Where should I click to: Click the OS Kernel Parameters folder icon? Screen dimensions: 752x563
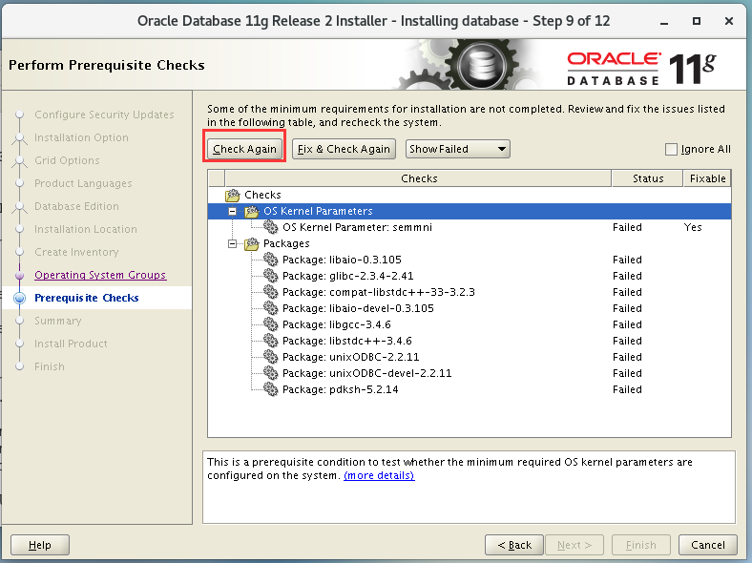coord(252,211)
